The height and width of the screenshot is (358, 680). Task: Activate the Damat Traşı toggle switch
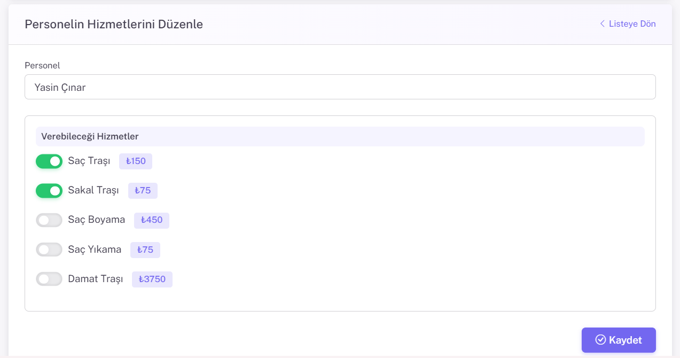(49, 279)
